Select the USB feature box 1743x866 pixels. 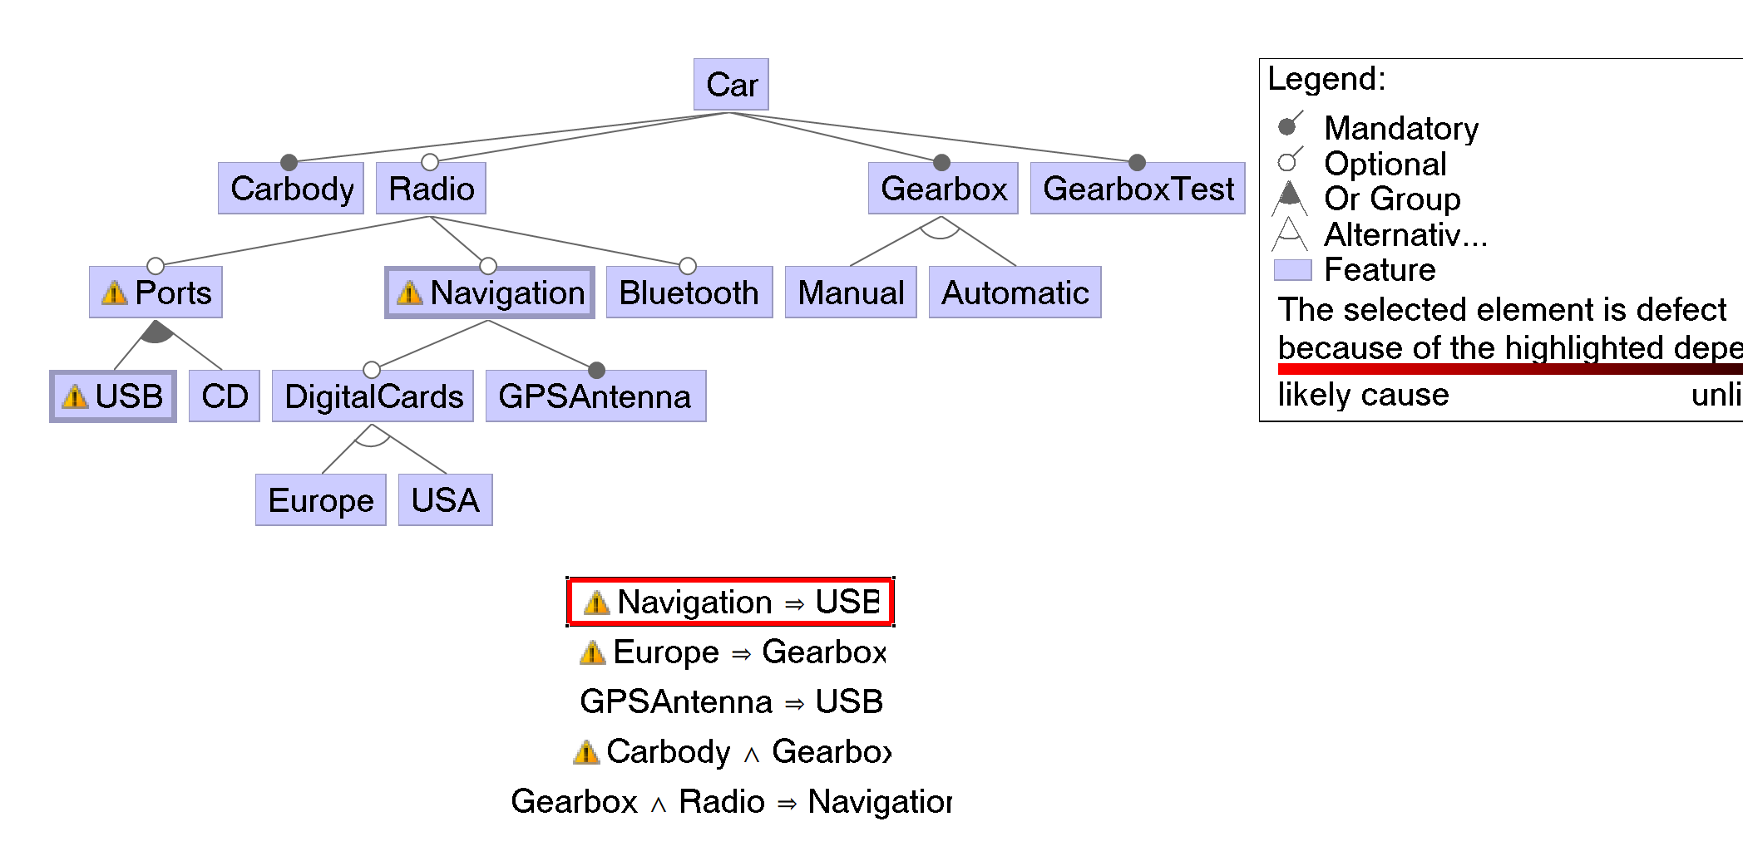coord(113,396)
